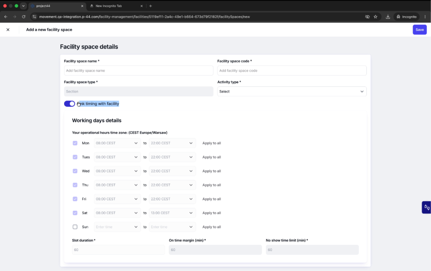Close the Add a new facility space form

(x=8, y=29)
